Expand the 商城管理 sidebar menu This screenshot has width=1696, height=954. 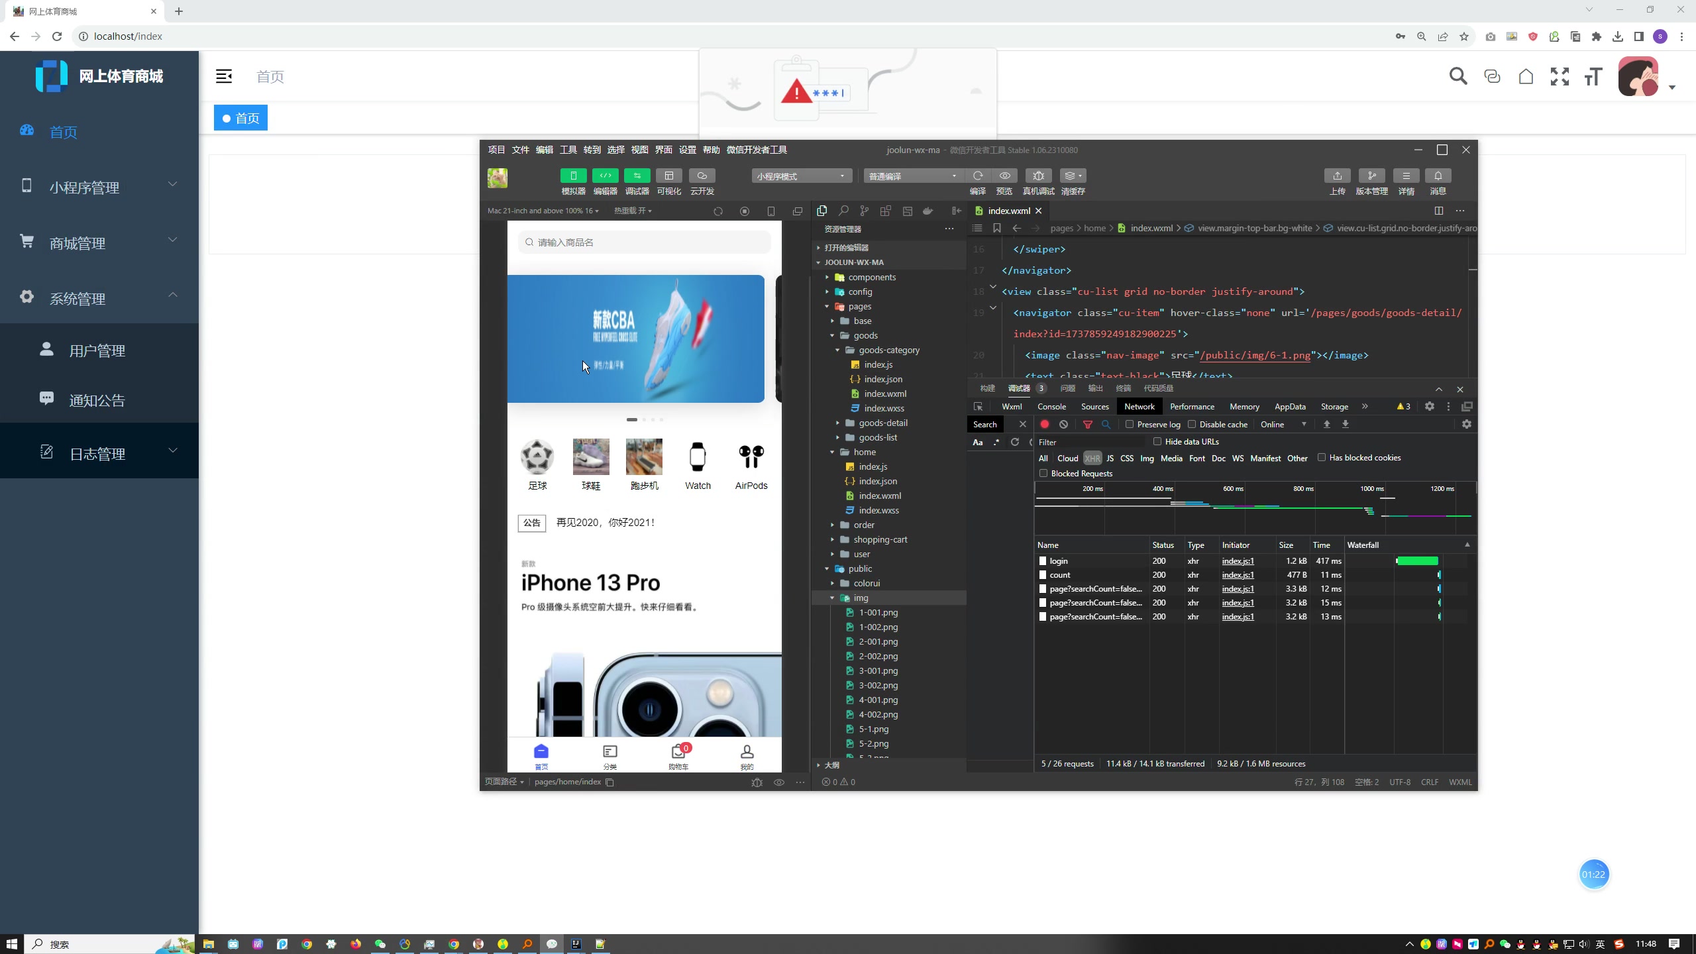(99, 242)
